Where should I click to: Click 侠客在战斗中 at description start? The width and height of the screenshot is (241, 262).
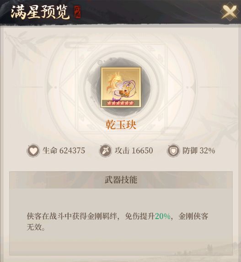point(49,216)
